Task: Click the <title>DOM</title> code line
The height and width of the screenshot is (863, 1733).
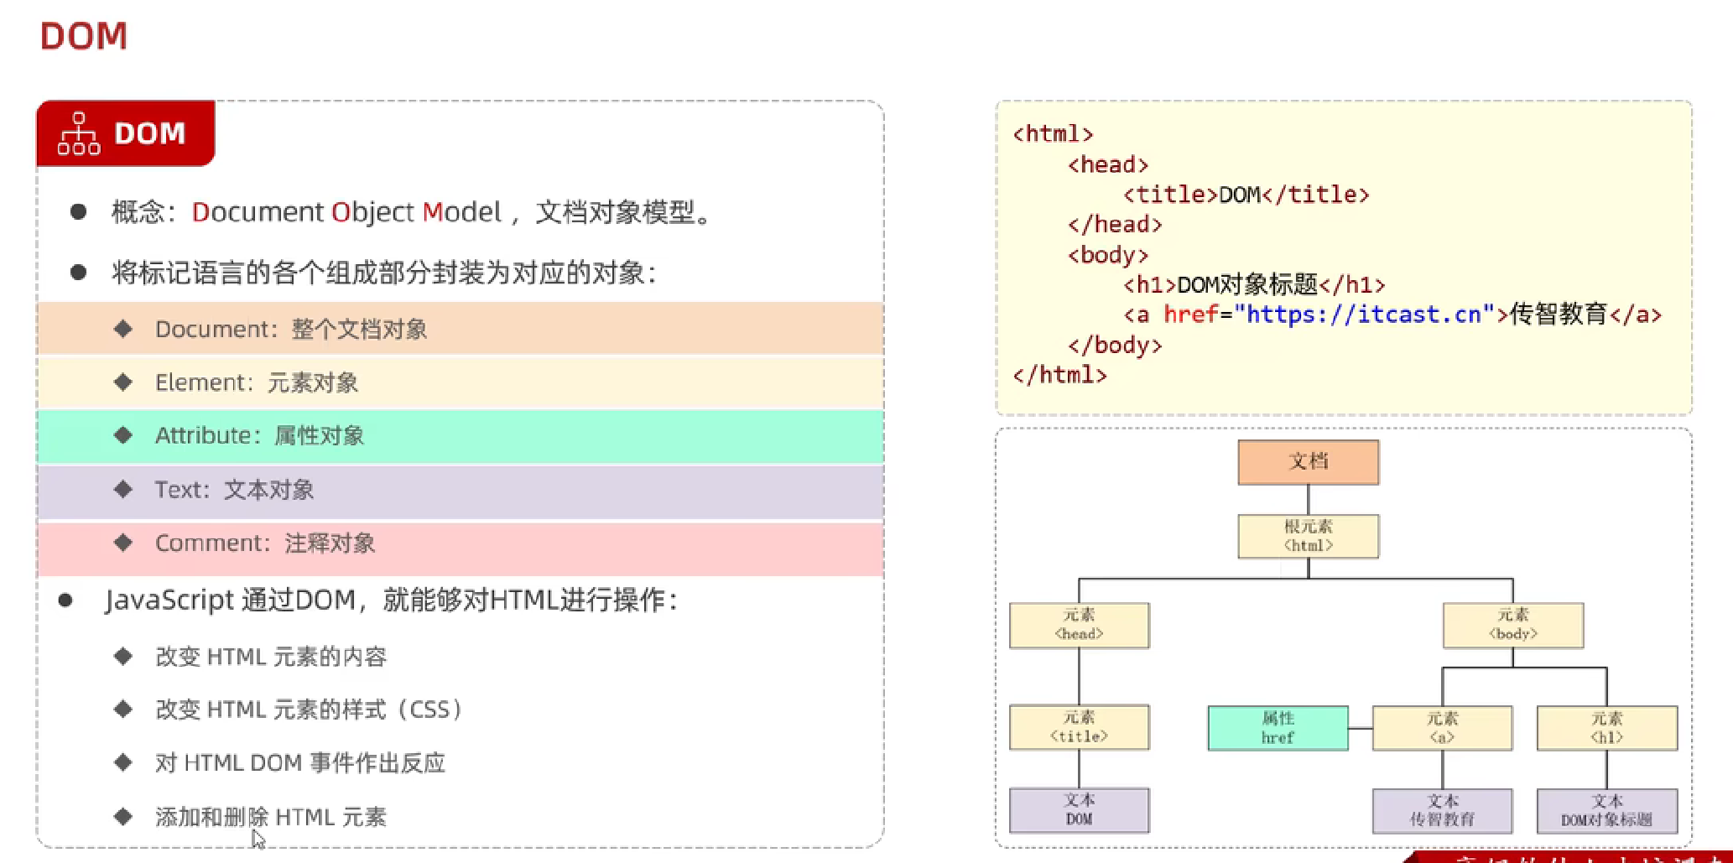Action: (x=1246, y=195)
